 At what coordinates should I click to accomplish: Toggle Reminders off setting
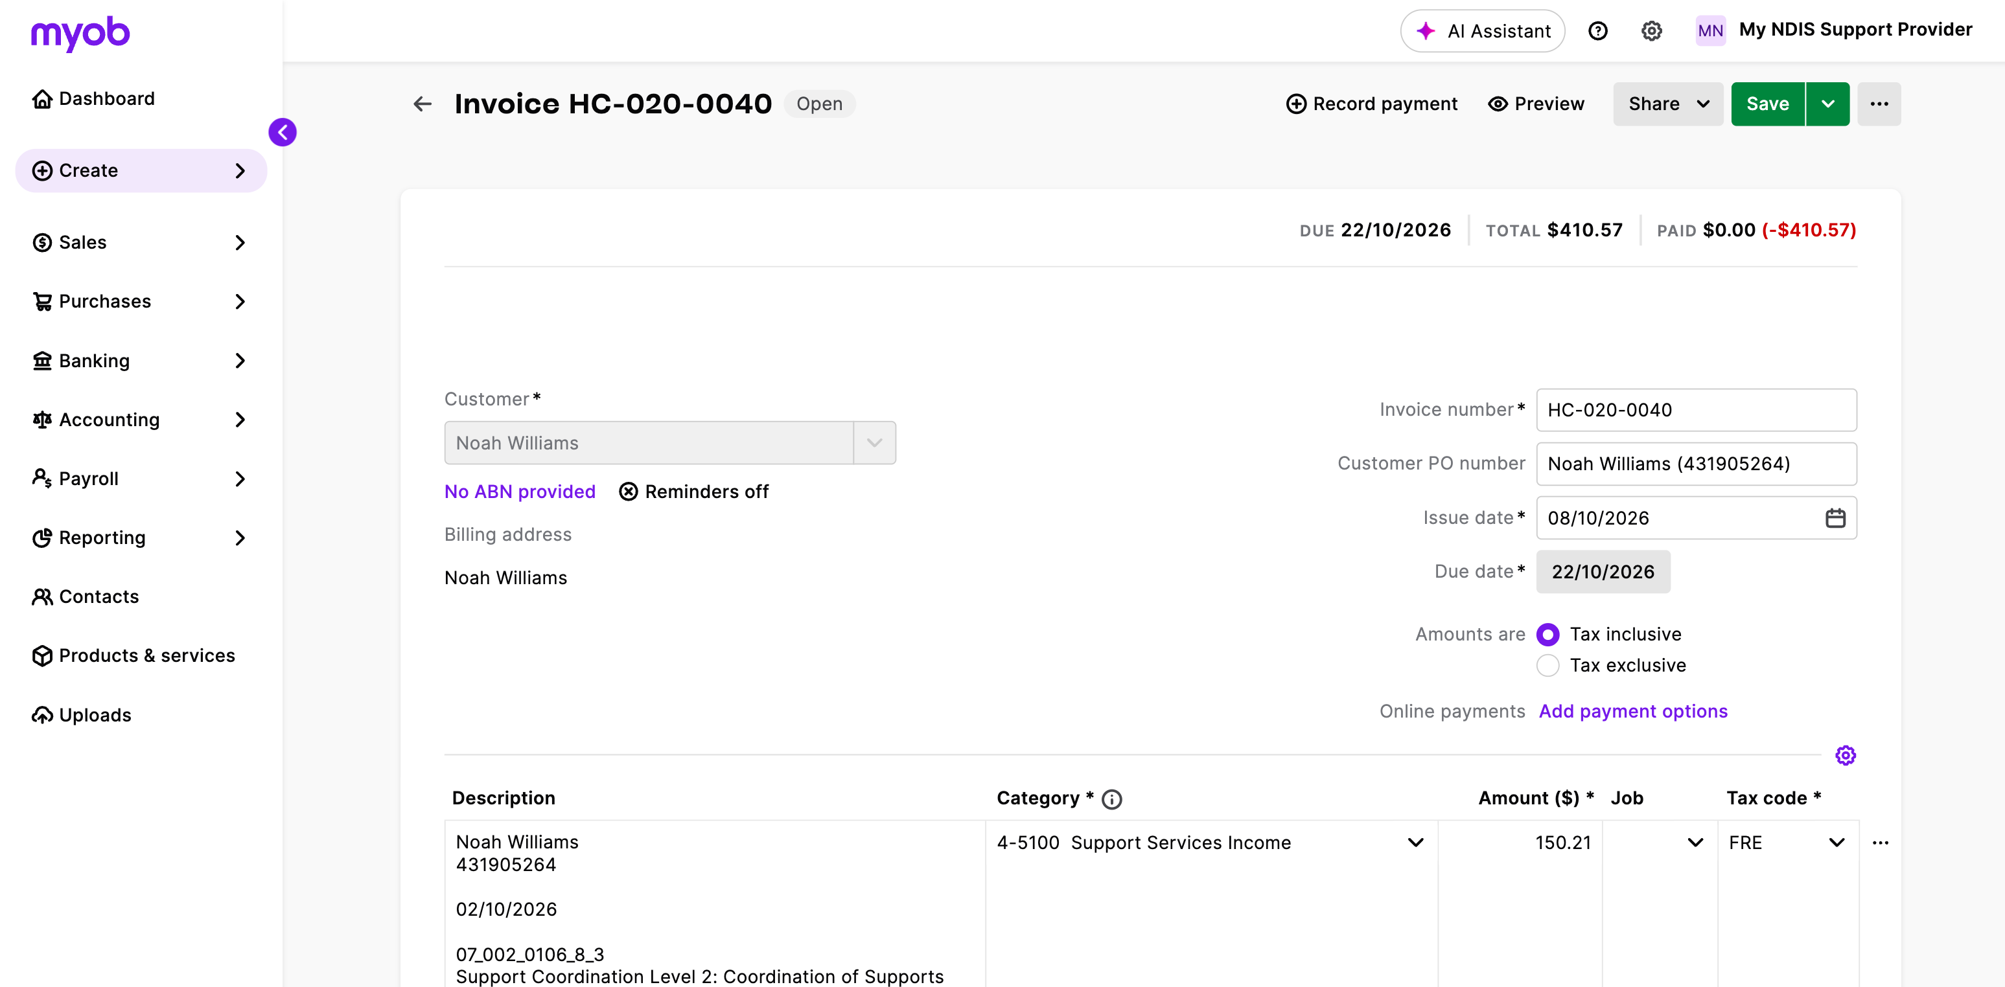click(693, 492)
